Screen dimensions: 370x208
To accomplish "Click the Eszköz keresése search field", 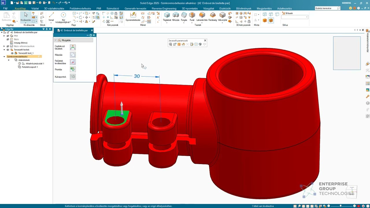I will point(328,8).
